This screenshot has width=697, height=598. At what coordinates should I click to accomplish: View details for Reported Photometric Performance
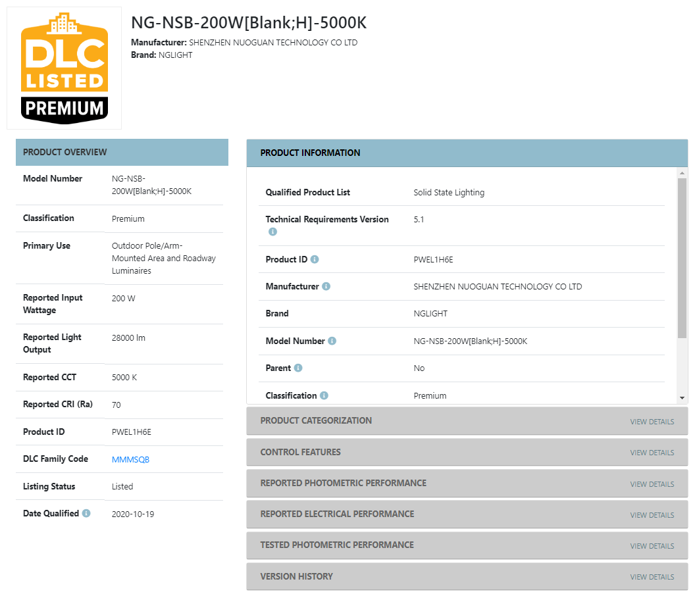[652, 484]
